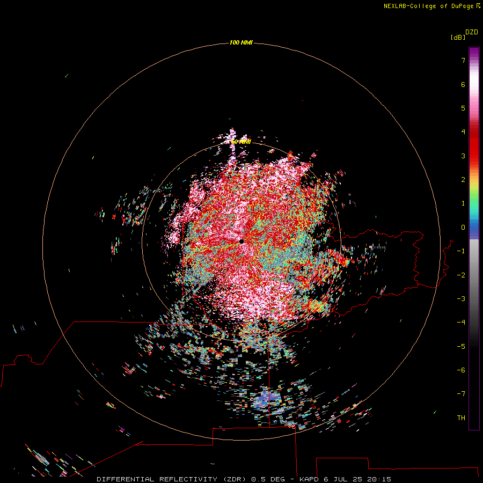The width and height of the screenshot is (483, 483).
Task: Click the -5 value on the dB scale
Action: pos(461,347)
